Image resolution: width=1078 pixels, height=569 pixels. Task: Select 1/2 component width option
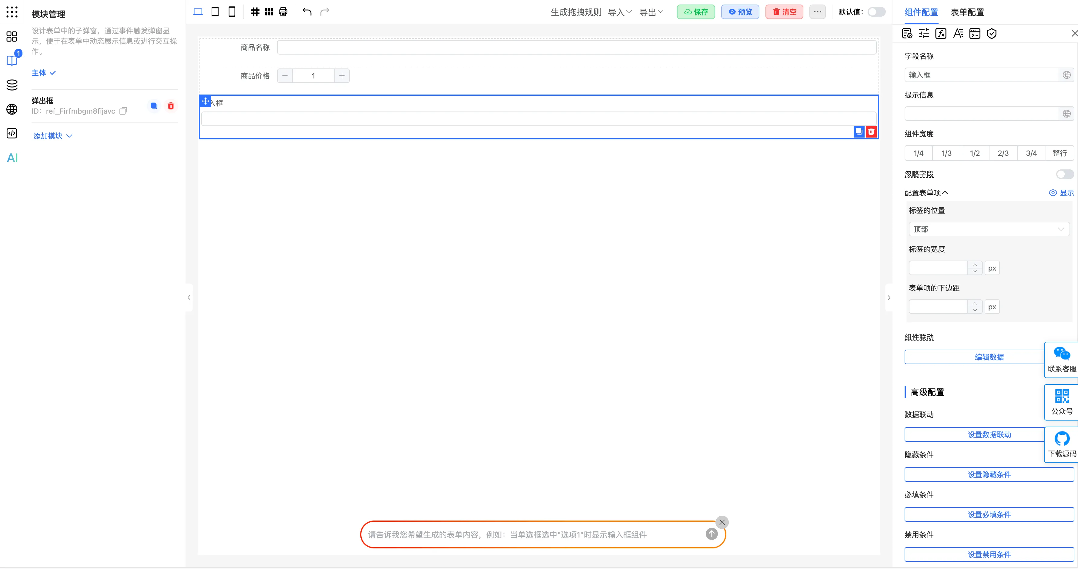click(975, 153)
